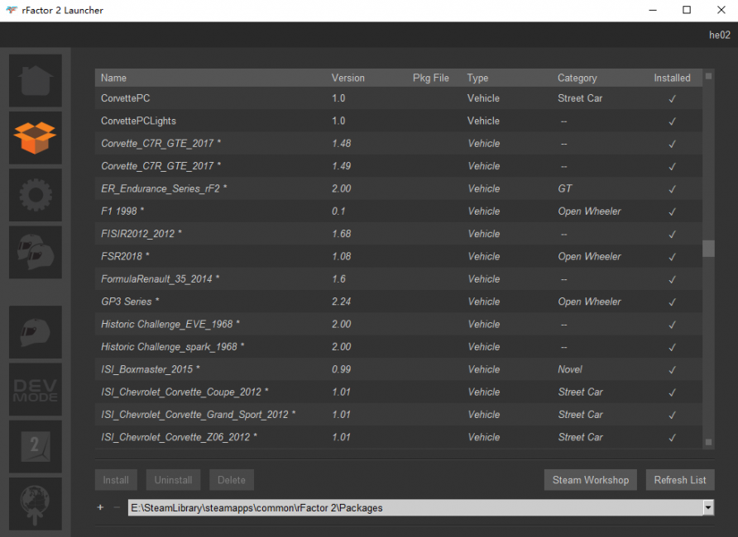
Task: Select ISI_Chevrolet_Corvette_Coupe_2012 row
Action: tap(399, 392)
